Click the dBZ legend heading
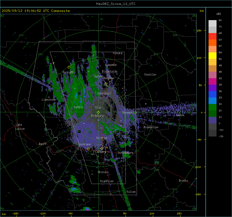This screenshot has width=232, height=217. [219, 14]
